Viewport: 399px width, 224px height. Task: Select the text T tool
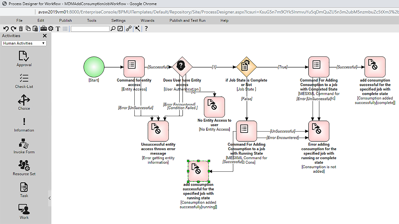tap(58, 29)
